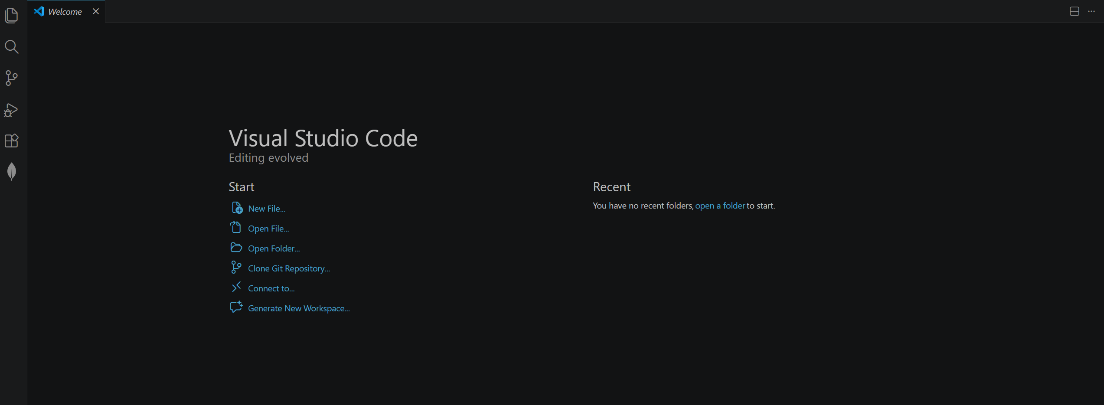Click the open a folder link under Recent
Viewport: 1104px width, 405px height.
tap(720, 206)
